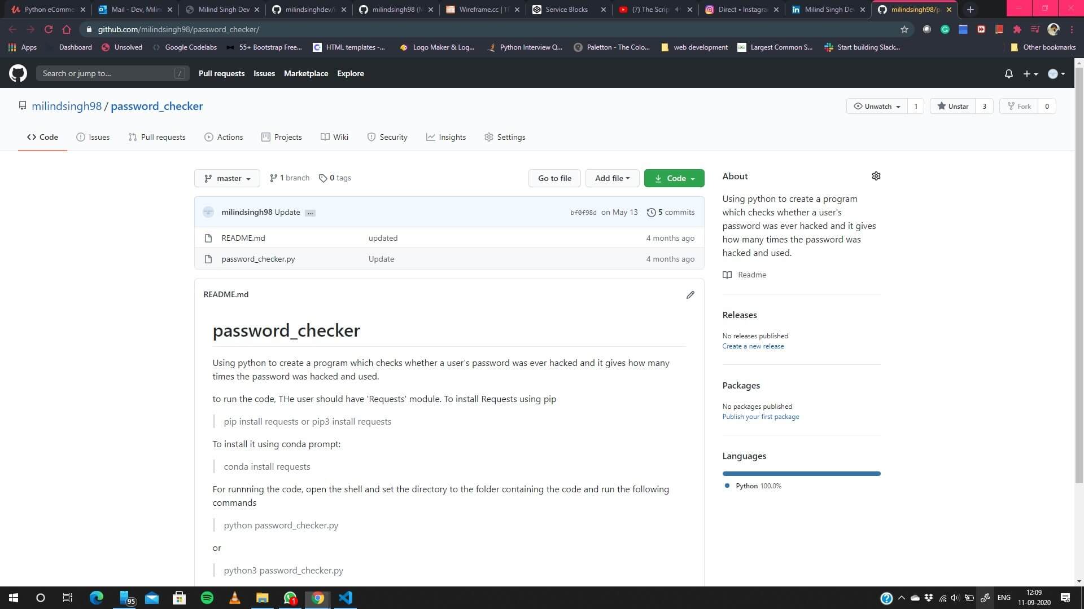Open Task View on taskbar

(x=67, y=598)
